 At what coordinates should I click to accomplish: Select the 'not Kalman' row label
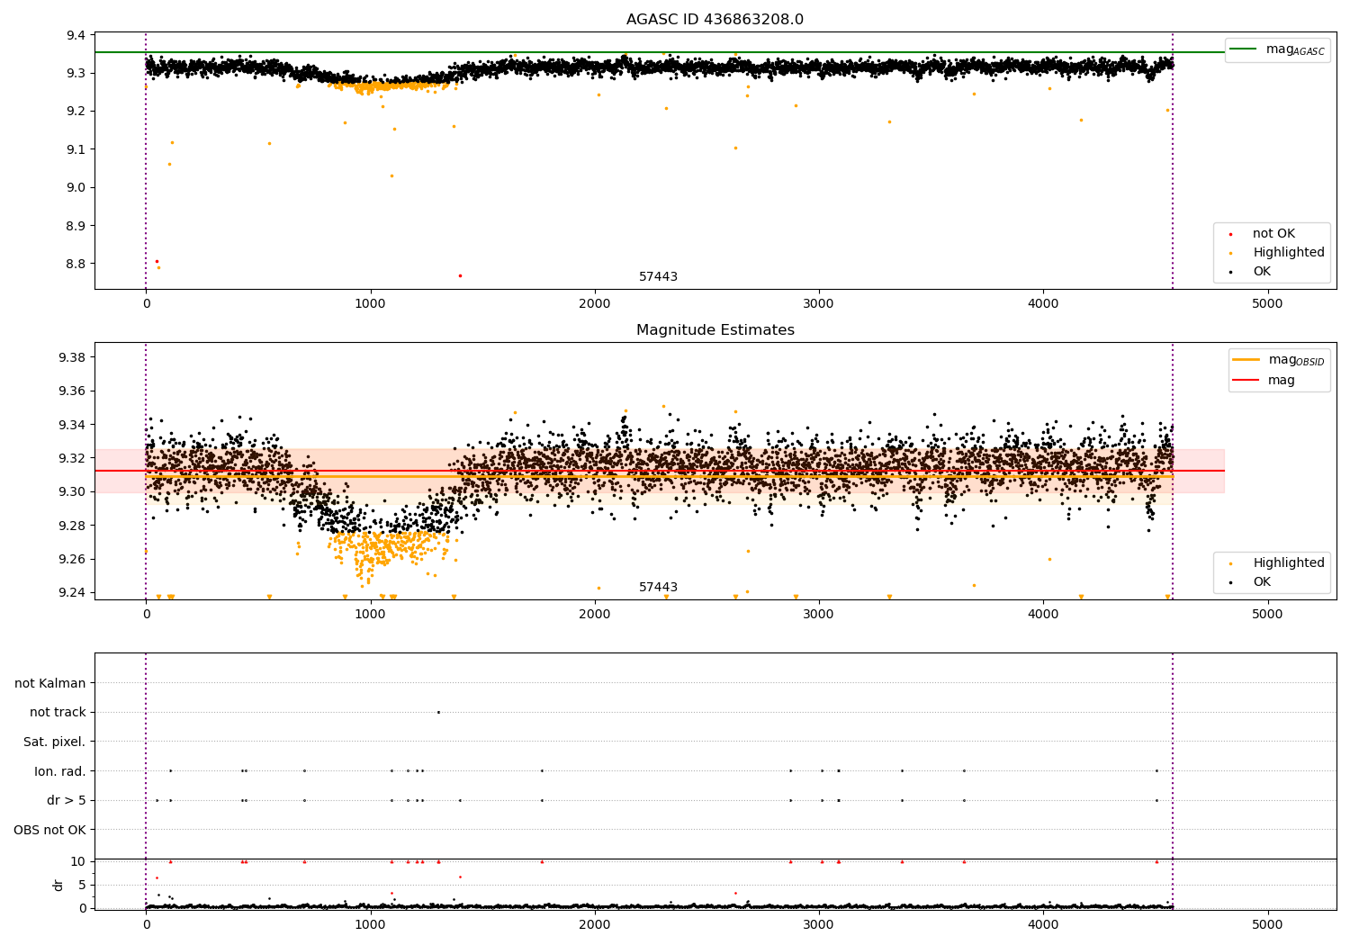tap(50, 683)
